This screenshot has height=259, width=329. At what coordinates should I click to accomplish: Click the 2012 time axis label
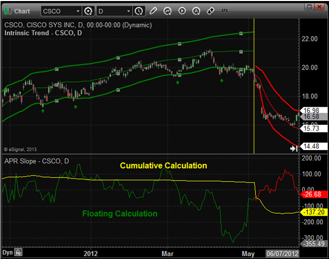[x=91, y=254]
